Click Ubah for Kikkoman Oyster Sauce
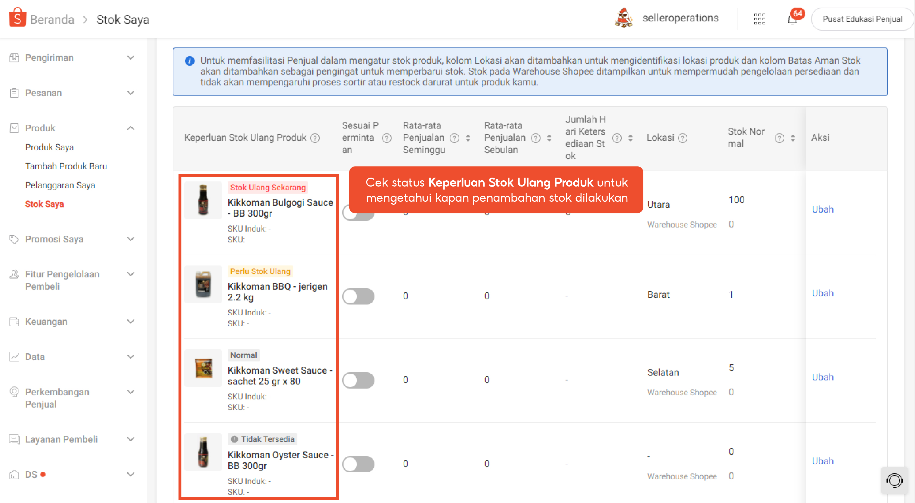The height and width of the screenshot is (503, 915). [x=822, y=461]
